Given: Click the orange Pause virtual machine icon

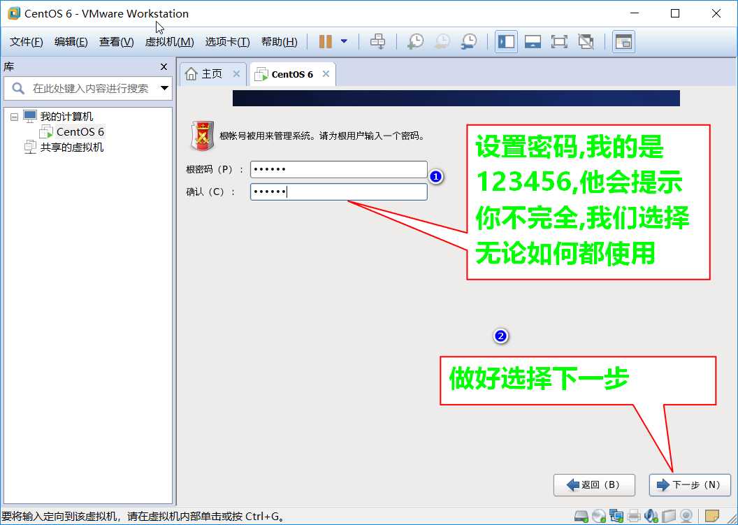Looking at the screenshot, I should tap(325, 41).
